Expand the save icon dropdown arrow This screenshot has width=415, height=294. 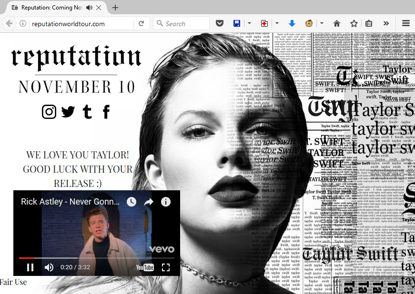(249, 23)
